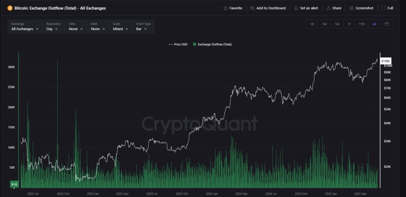Click the 2024 Oct date label
Image resolution: width=406 pixels, height=197 pixels.
[301, 193]
